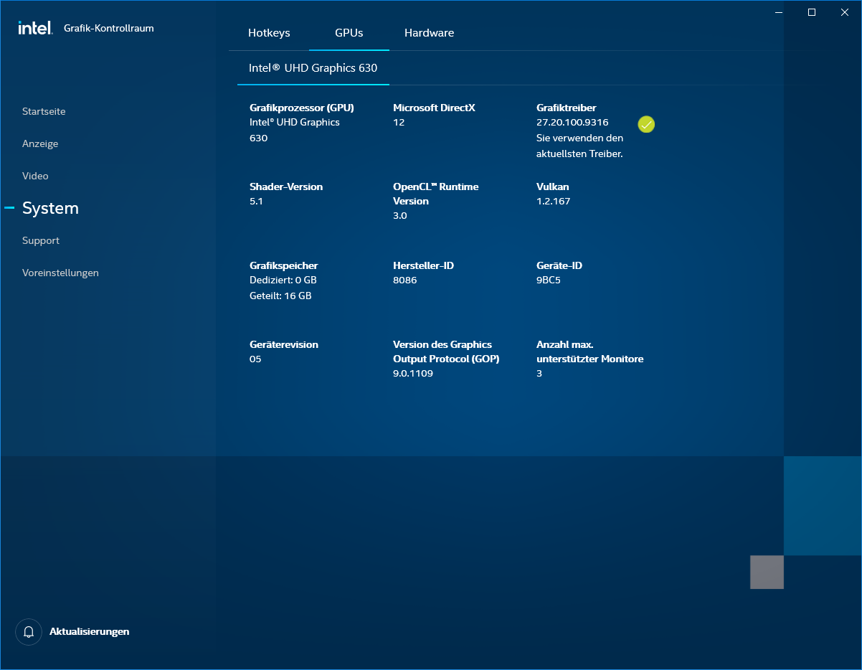The height and width of the screenshot is (670, 862).
Task: Click the Grafiktreiber label
Action: click(567, 108)
